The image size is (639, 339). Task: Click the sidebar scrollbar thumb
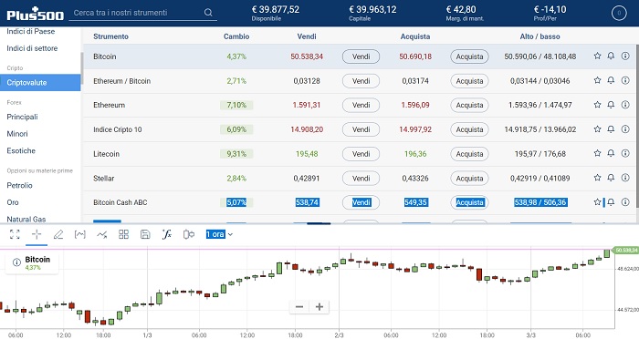(82, 68)
